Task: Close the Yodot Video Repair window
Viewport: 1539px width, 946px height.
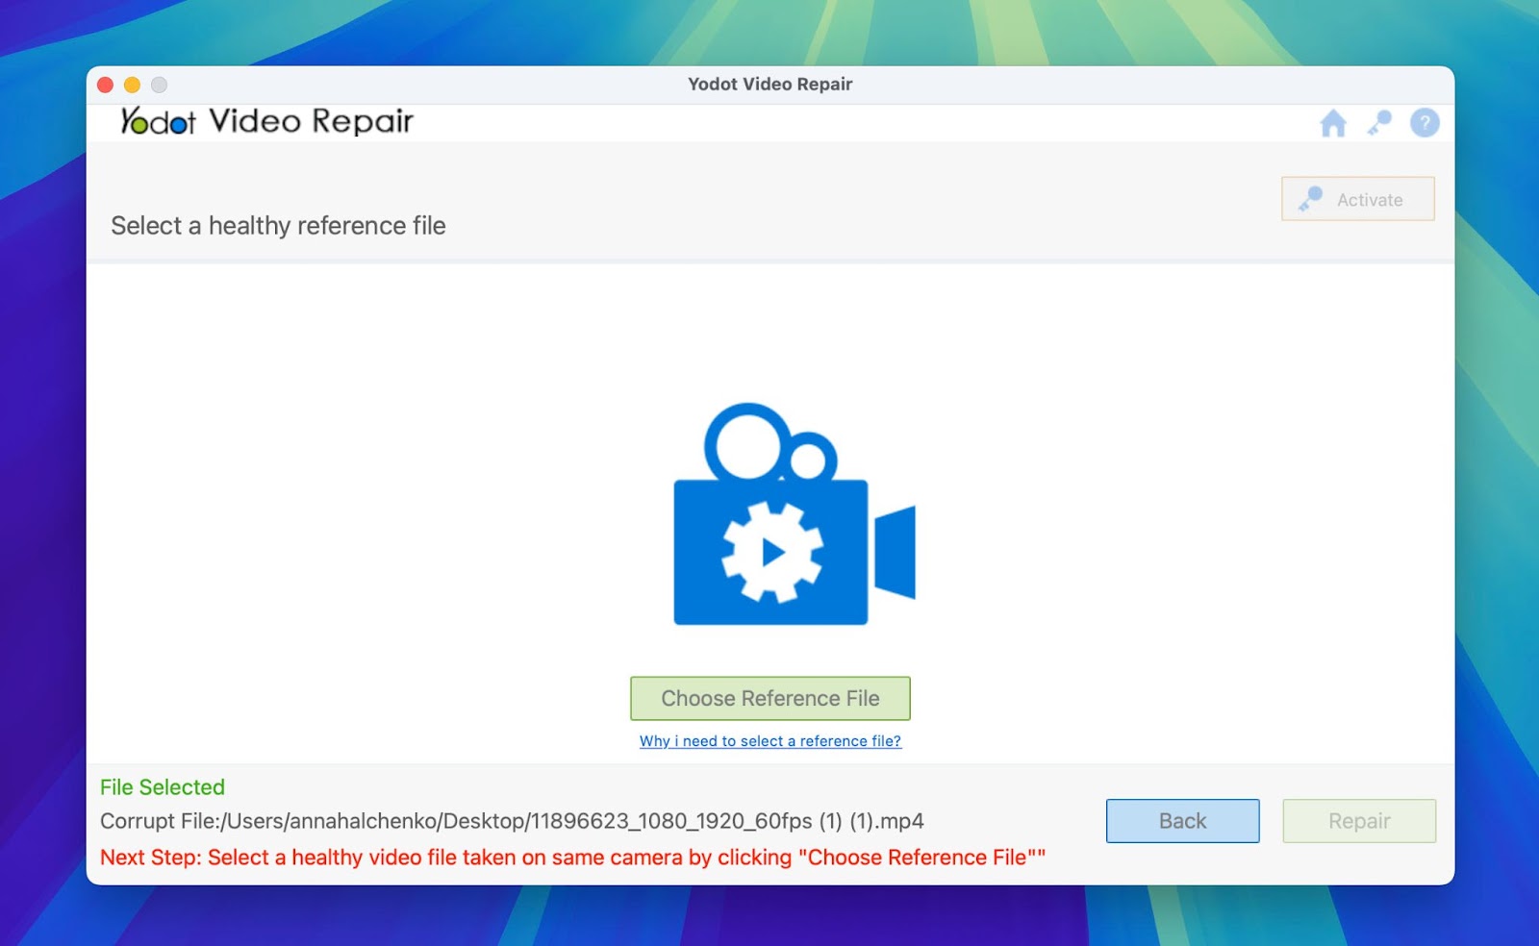Action: [x=106, y=85]
